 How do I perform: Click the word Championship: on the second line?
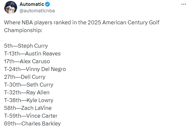[23, 30]
